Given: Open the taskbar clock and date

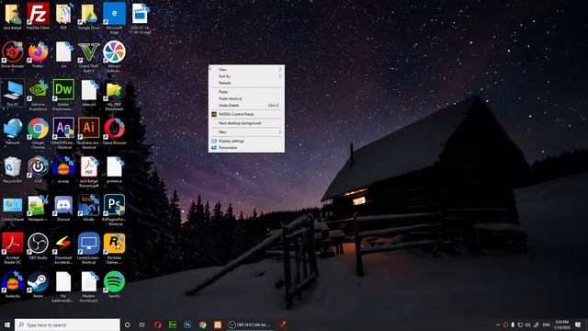Looking at the screenshot, I should coord(562,325).
